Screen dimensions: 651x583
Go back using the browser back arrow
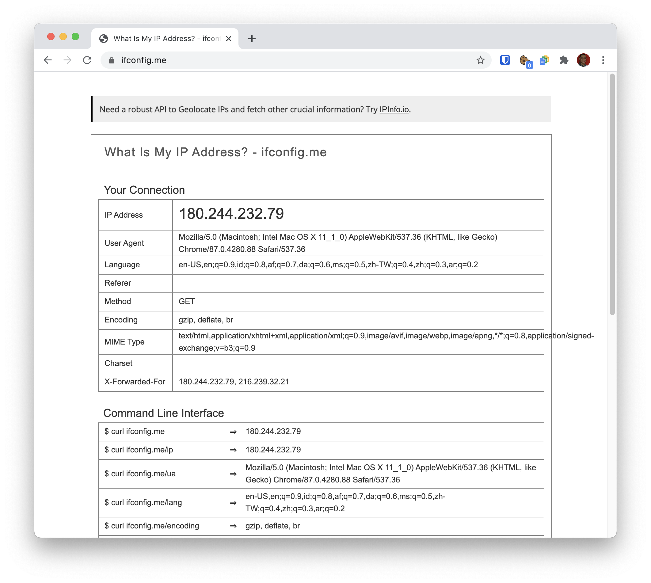[48, 60]
